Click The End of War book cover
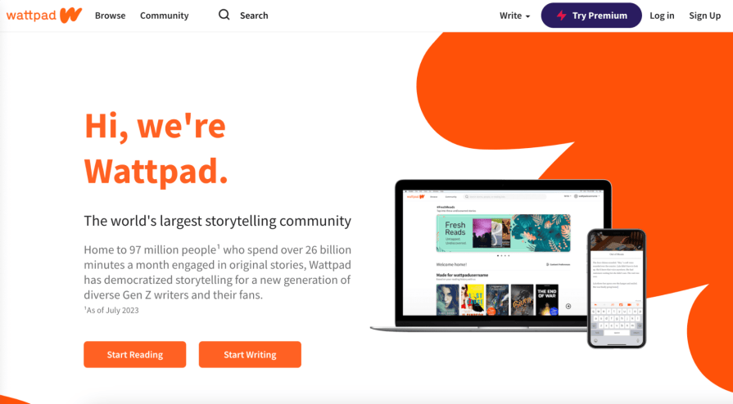The width and height of the screenshot is (733, 404). point(547,299)
